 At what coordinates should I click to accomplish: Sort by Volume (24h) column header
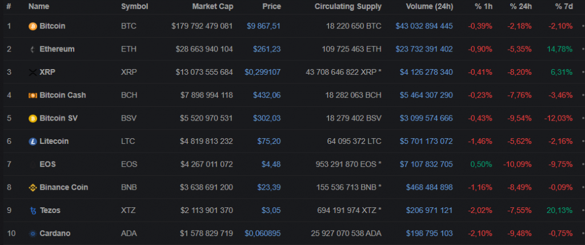[x=428, y=7]
